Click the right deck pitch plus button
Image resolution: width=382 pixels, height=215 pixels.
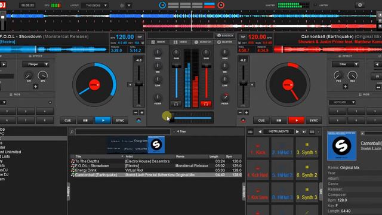click(x=246, y=112)
